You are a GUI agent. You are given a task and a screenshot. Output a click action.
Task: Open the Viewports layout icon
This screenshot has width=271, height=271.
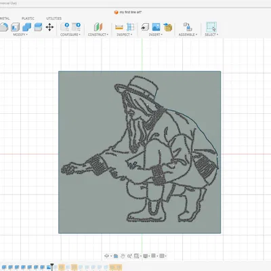(162, 256)
